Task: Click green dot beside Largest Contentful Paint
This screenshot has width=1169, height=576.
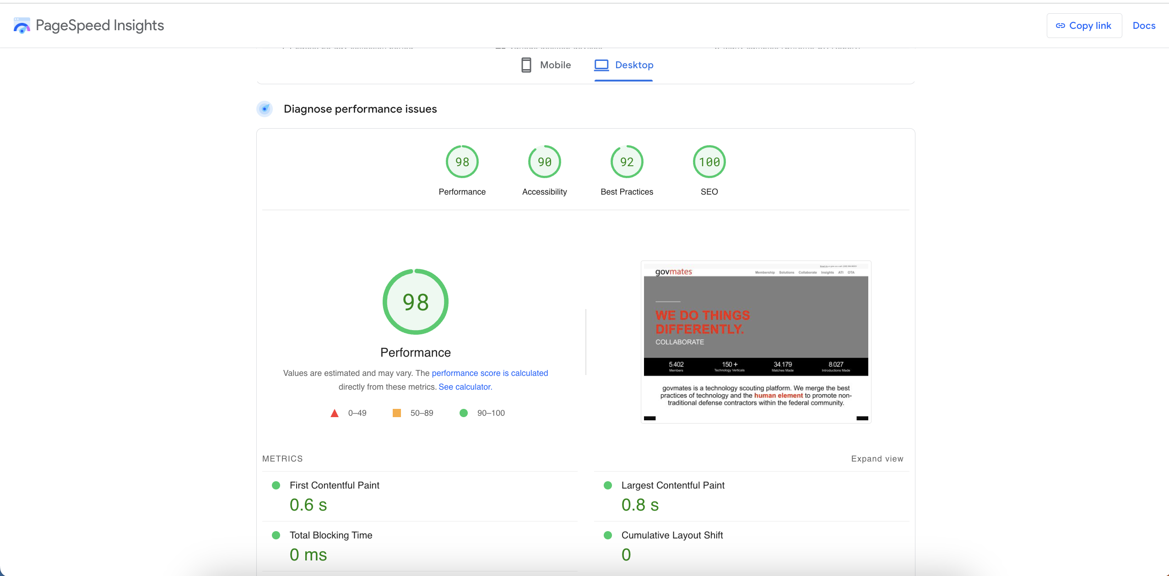Action: point(608,485)
